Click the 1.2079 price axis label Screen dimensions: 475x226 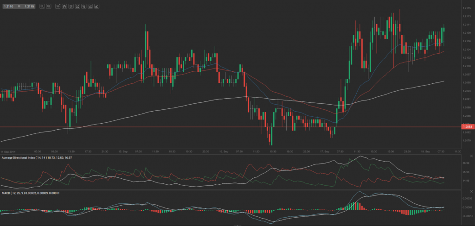[467, 141]
